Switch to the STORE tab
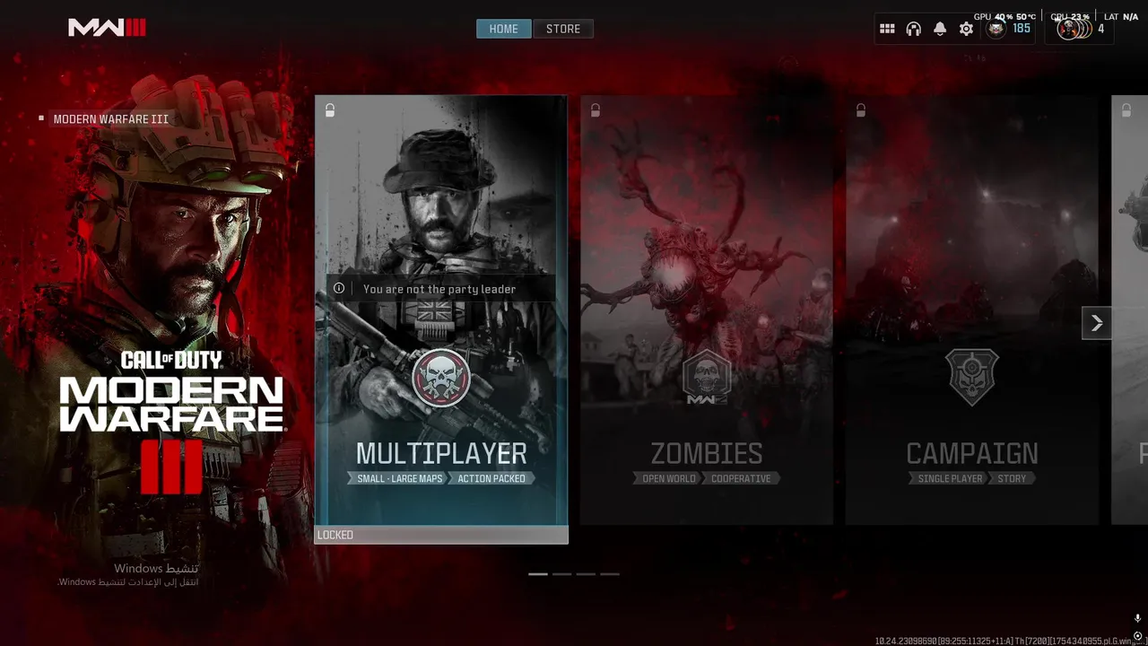 (563, 29)
